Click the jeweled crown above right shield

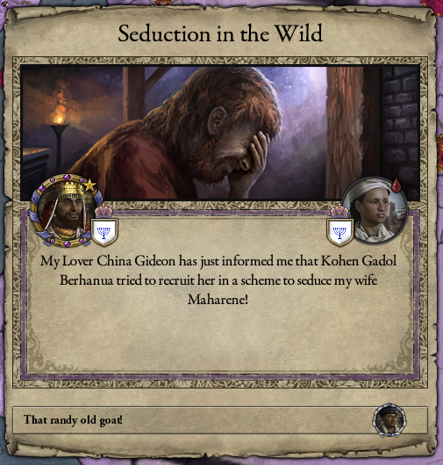tap(339, 212)
